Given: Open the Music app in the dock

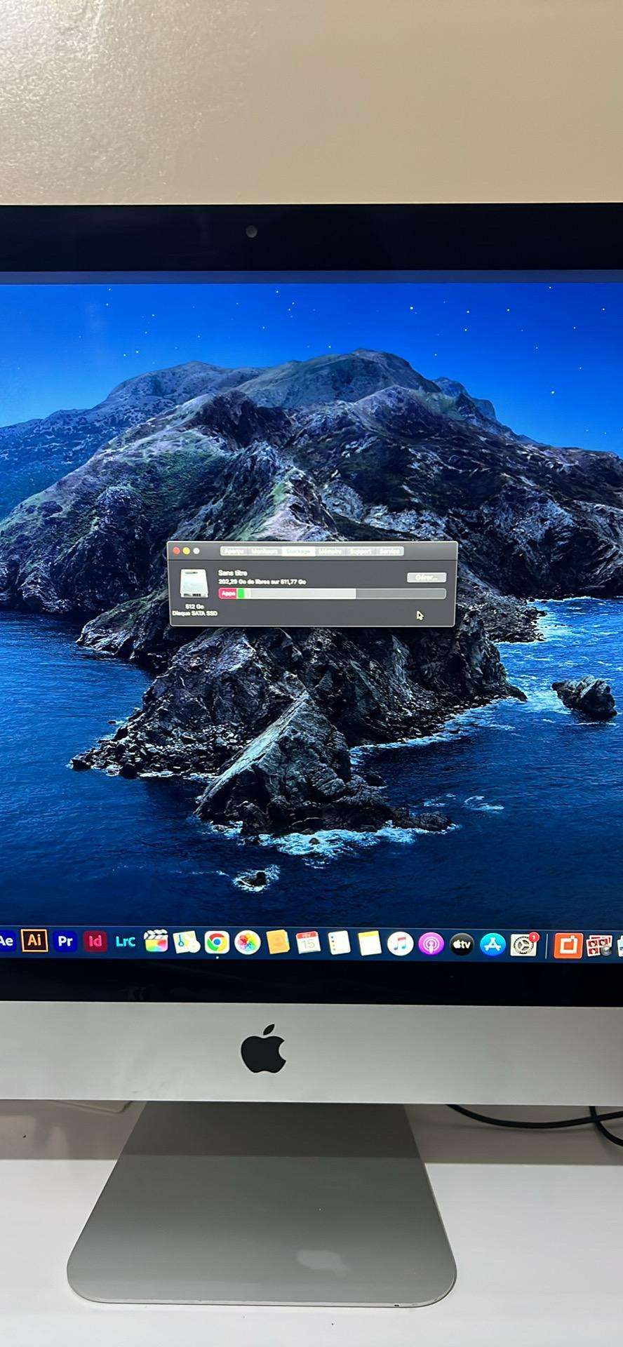Looking at the screenshot, I should (x=400, y=944).
